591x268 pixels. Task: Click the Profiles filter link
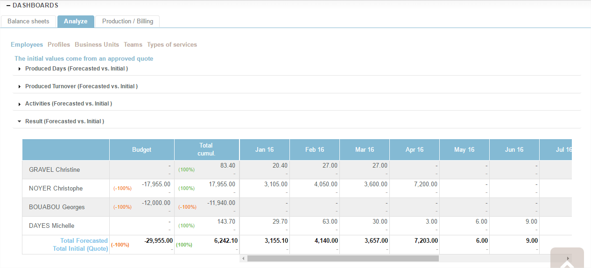pyautogui.click(x=59, y=45)
